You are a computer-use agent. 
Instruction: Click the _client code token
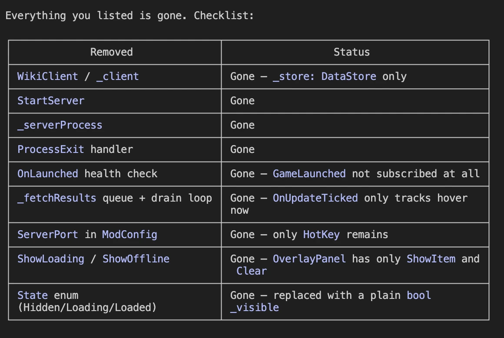coord(118,76)
